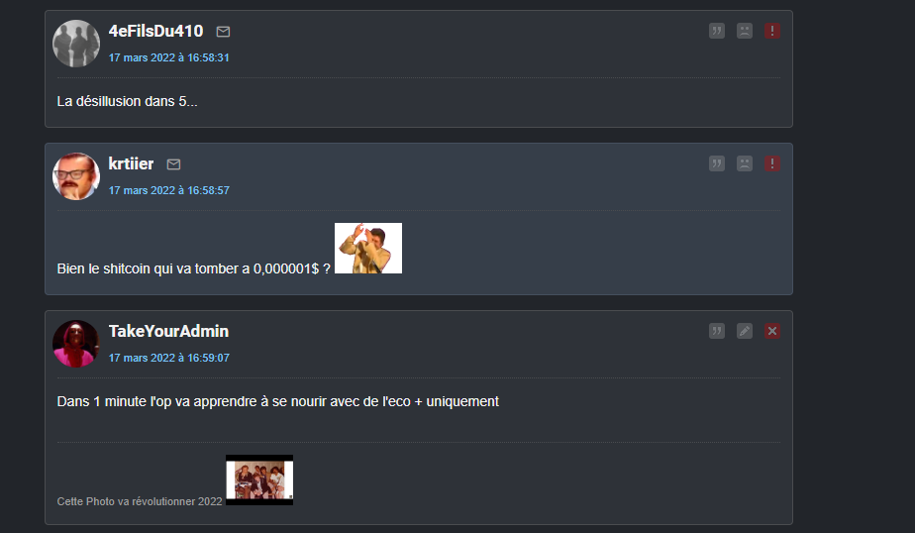The image size is (915, 533).
Task: Open permalink dated 17 mars 2022 à 16:59:07
Action: point(168,358)
